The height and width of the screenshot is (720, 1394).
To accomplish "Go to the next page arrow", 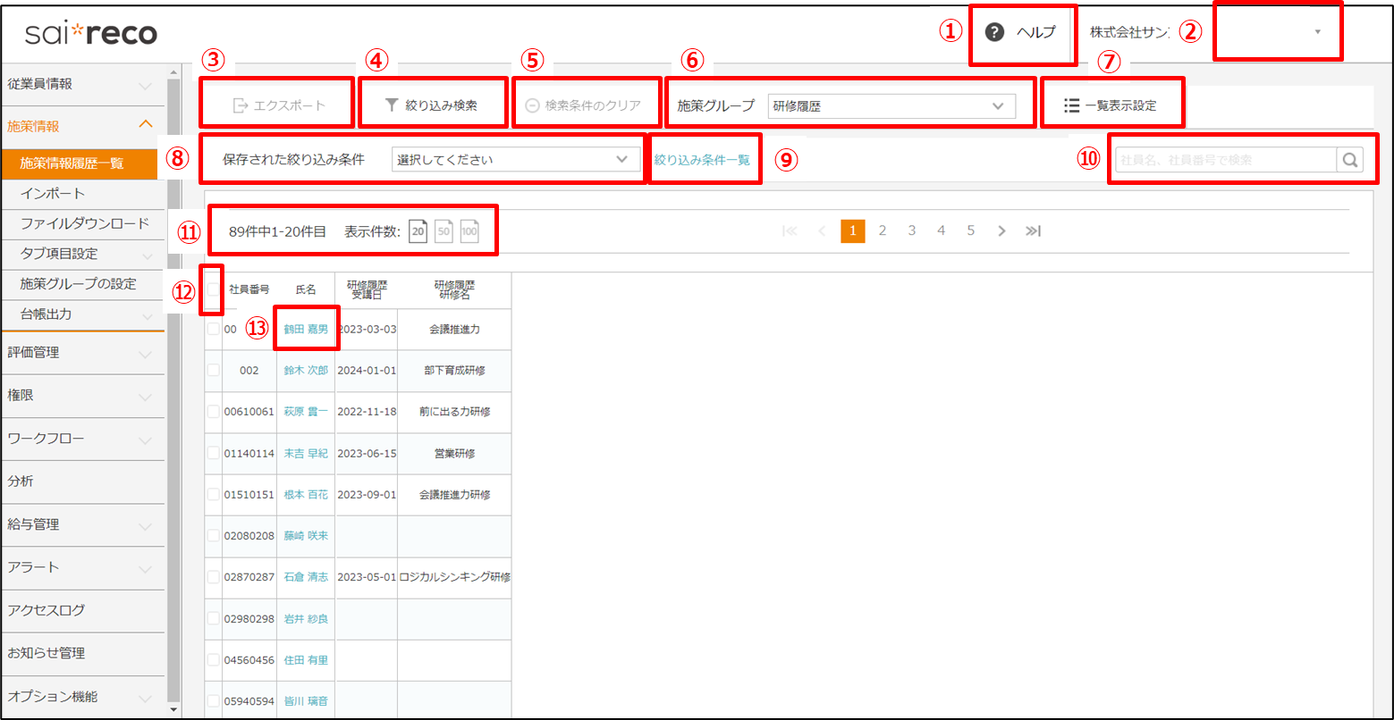I will click(1001, 231).
